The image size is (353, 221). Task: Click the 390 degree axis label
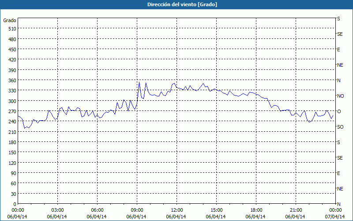[x=13, y=70]
